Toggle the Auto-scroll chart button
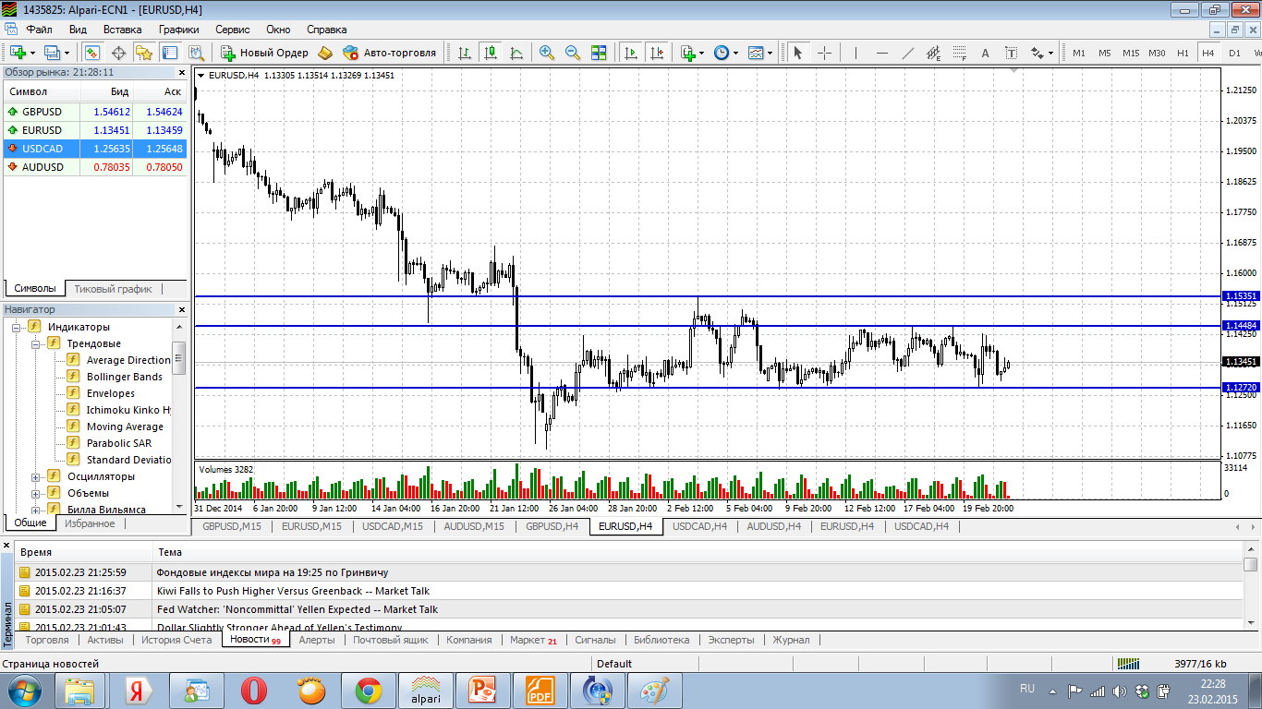This screenshot has height=709, width=1262. tap(631, 53)
